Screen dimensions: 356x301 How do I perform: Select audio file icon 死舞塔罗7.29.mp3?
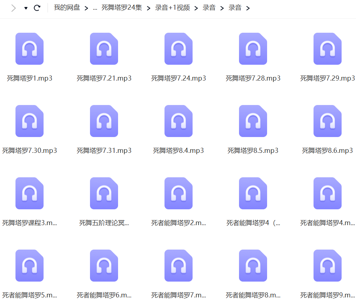click(328, 49)
